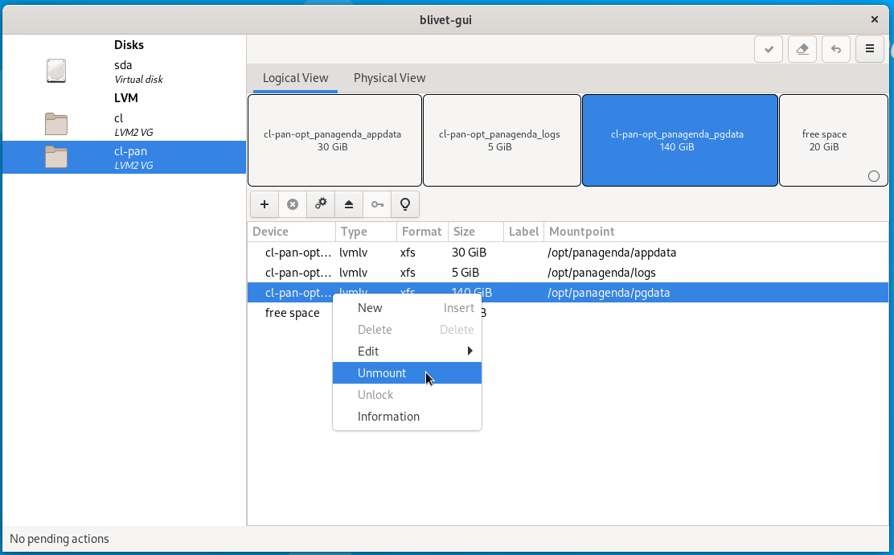
Task: Clear scheduled actions with eraser icon
Action: 802,49
